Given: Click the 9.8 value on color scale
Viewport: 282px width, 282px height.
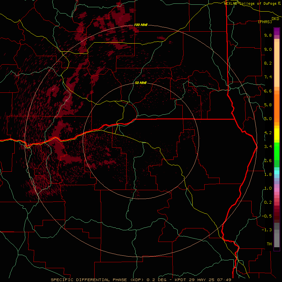Looking at the screenshot, I should (268, 35).
